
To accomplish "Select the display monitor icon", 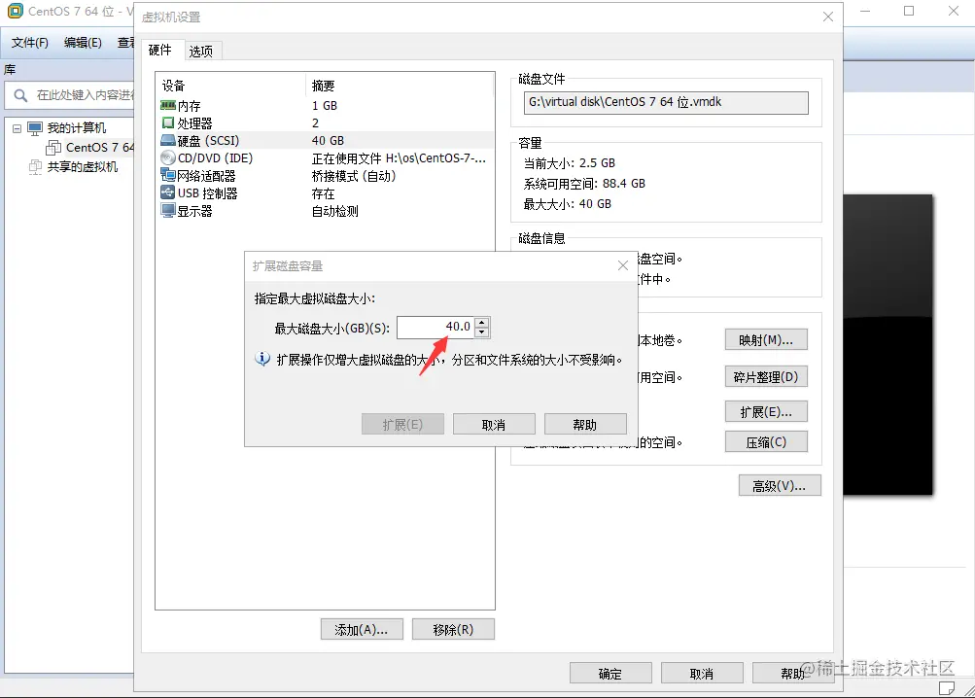I will (x=168, y=211).
